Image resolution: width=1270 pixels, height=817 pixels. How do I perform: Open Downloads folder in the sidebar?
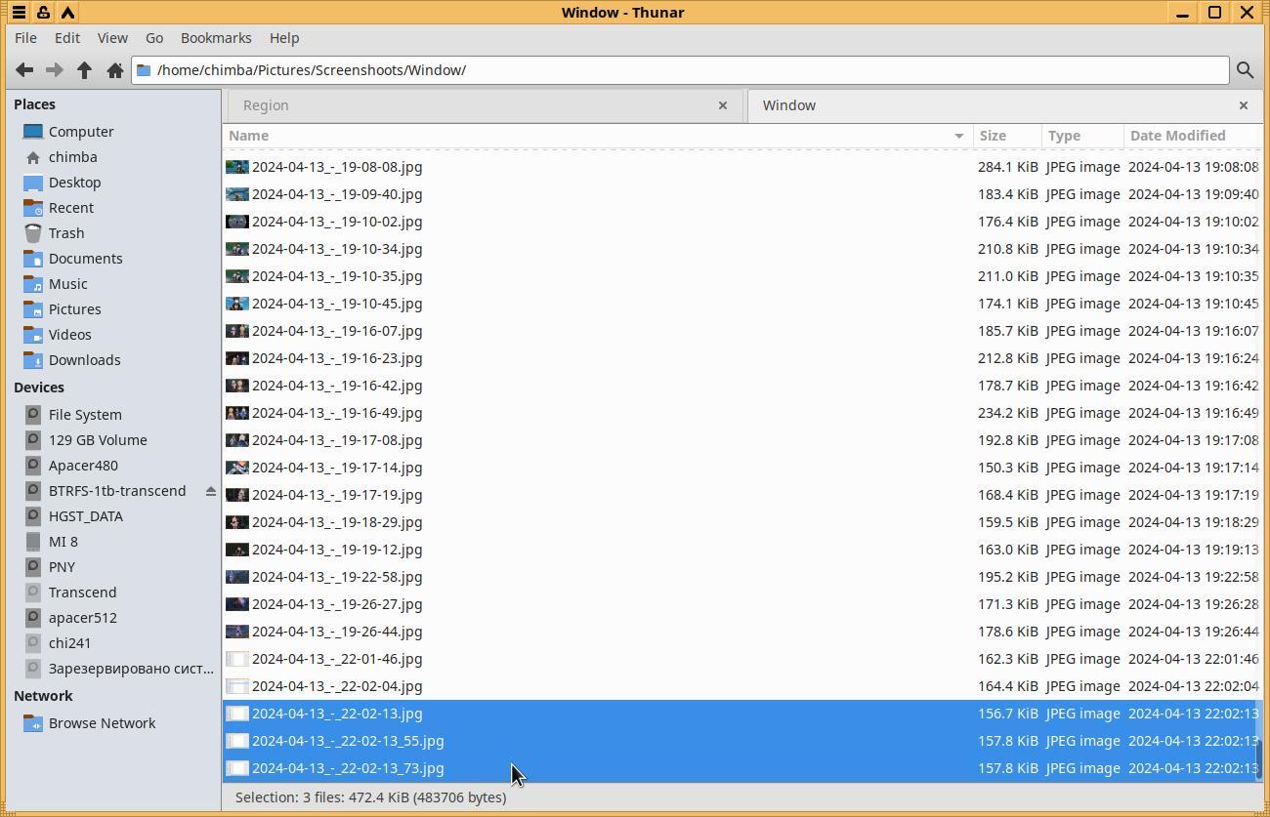coord(85,360)
